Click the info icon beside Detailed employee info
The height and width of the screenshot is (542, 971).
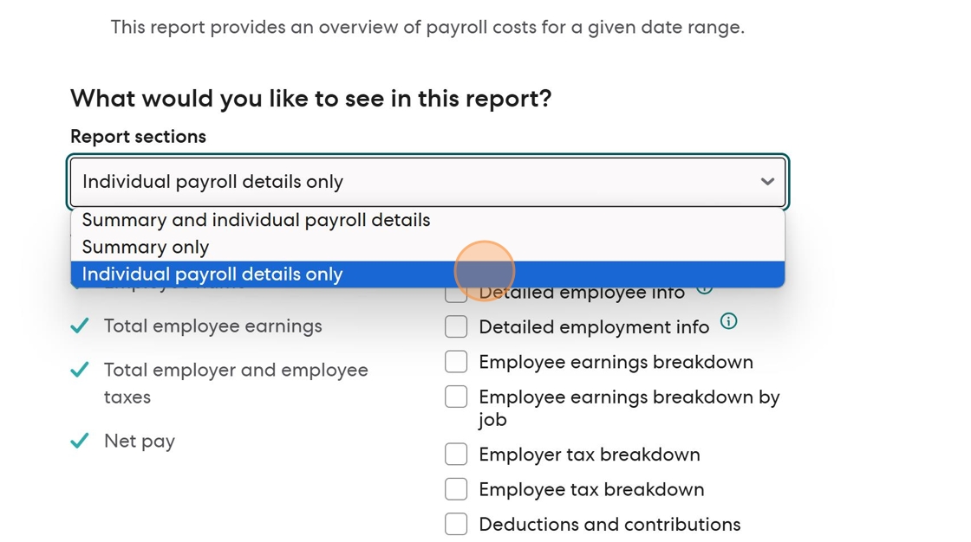(705, 289)
